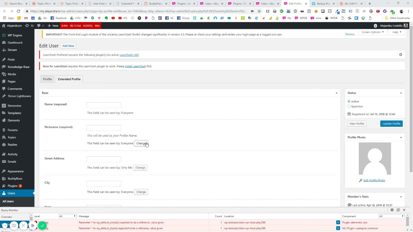Open Plugins menu with update badge

pos(13,186)
